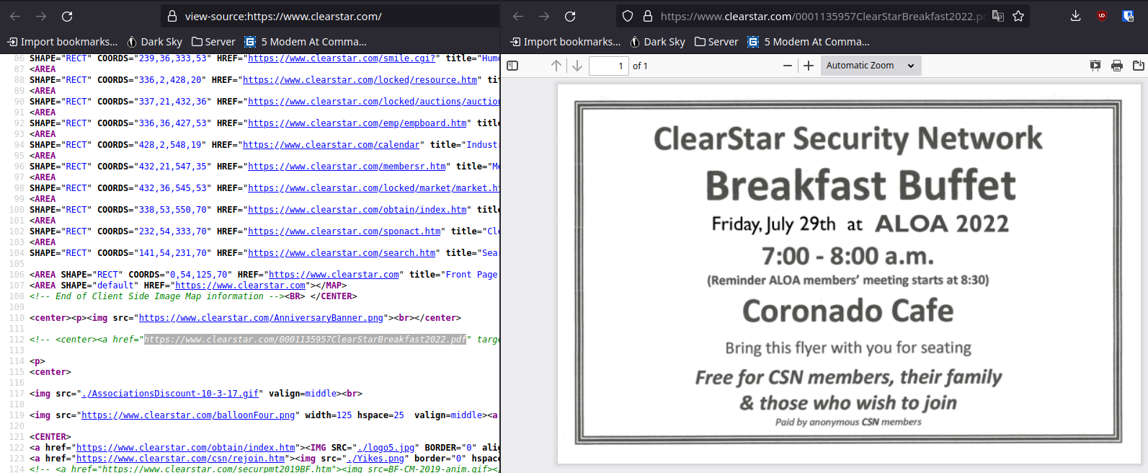Screen dimensions: 1148x473
Task: Open the Bitwarden extension
Action: click(x=1128, y=16)
